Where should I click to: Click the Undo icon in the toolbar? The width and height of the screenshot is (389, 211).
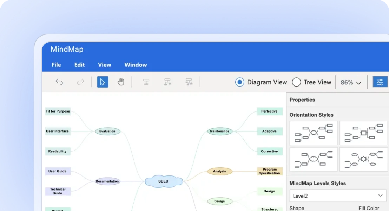point(59,82)
